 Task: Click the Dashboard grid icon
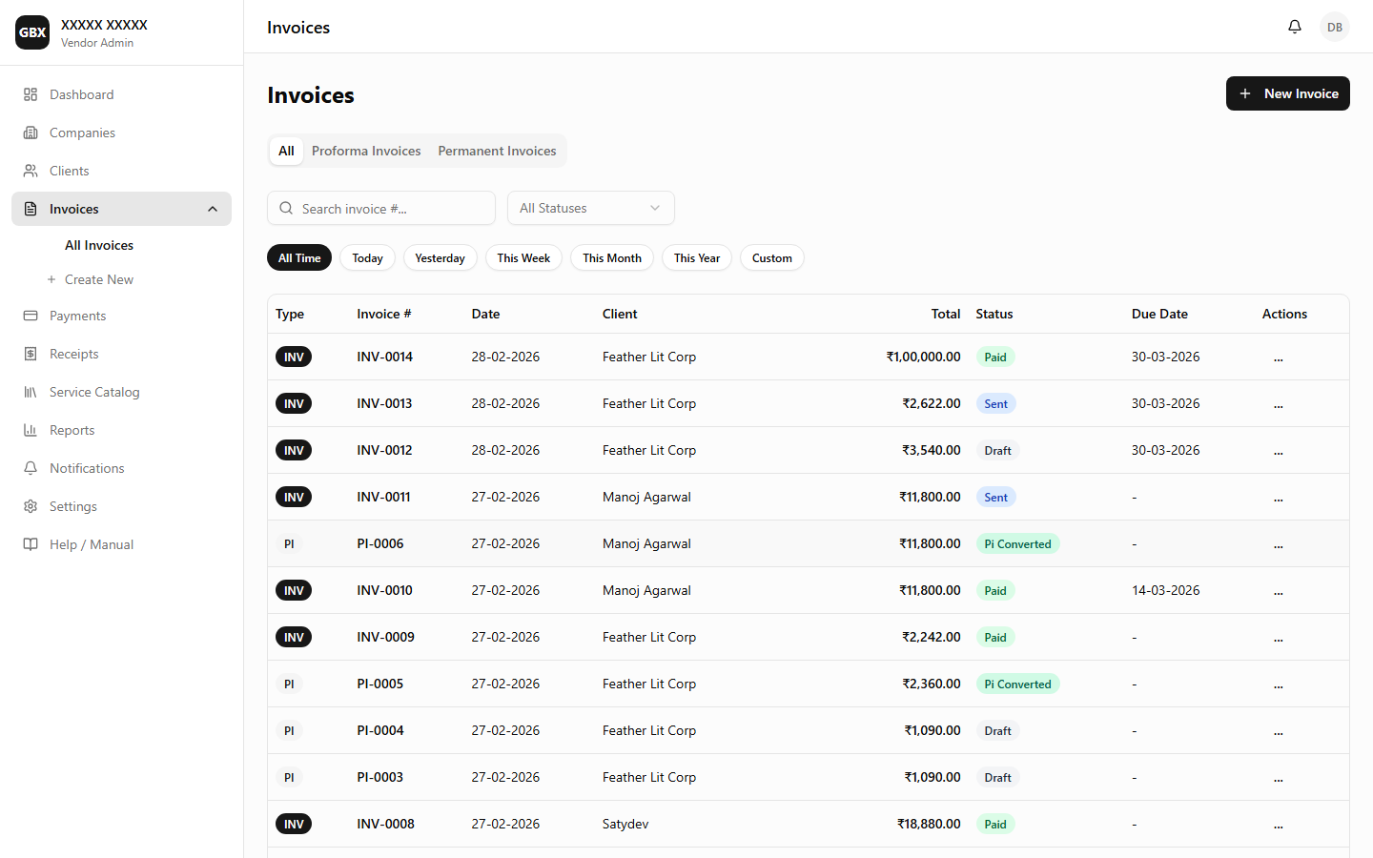pyautogui.click(x=31, y=94)
